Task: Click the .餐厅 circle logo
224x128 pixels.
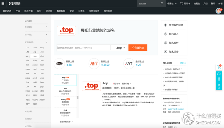Action: pos(94,64)
